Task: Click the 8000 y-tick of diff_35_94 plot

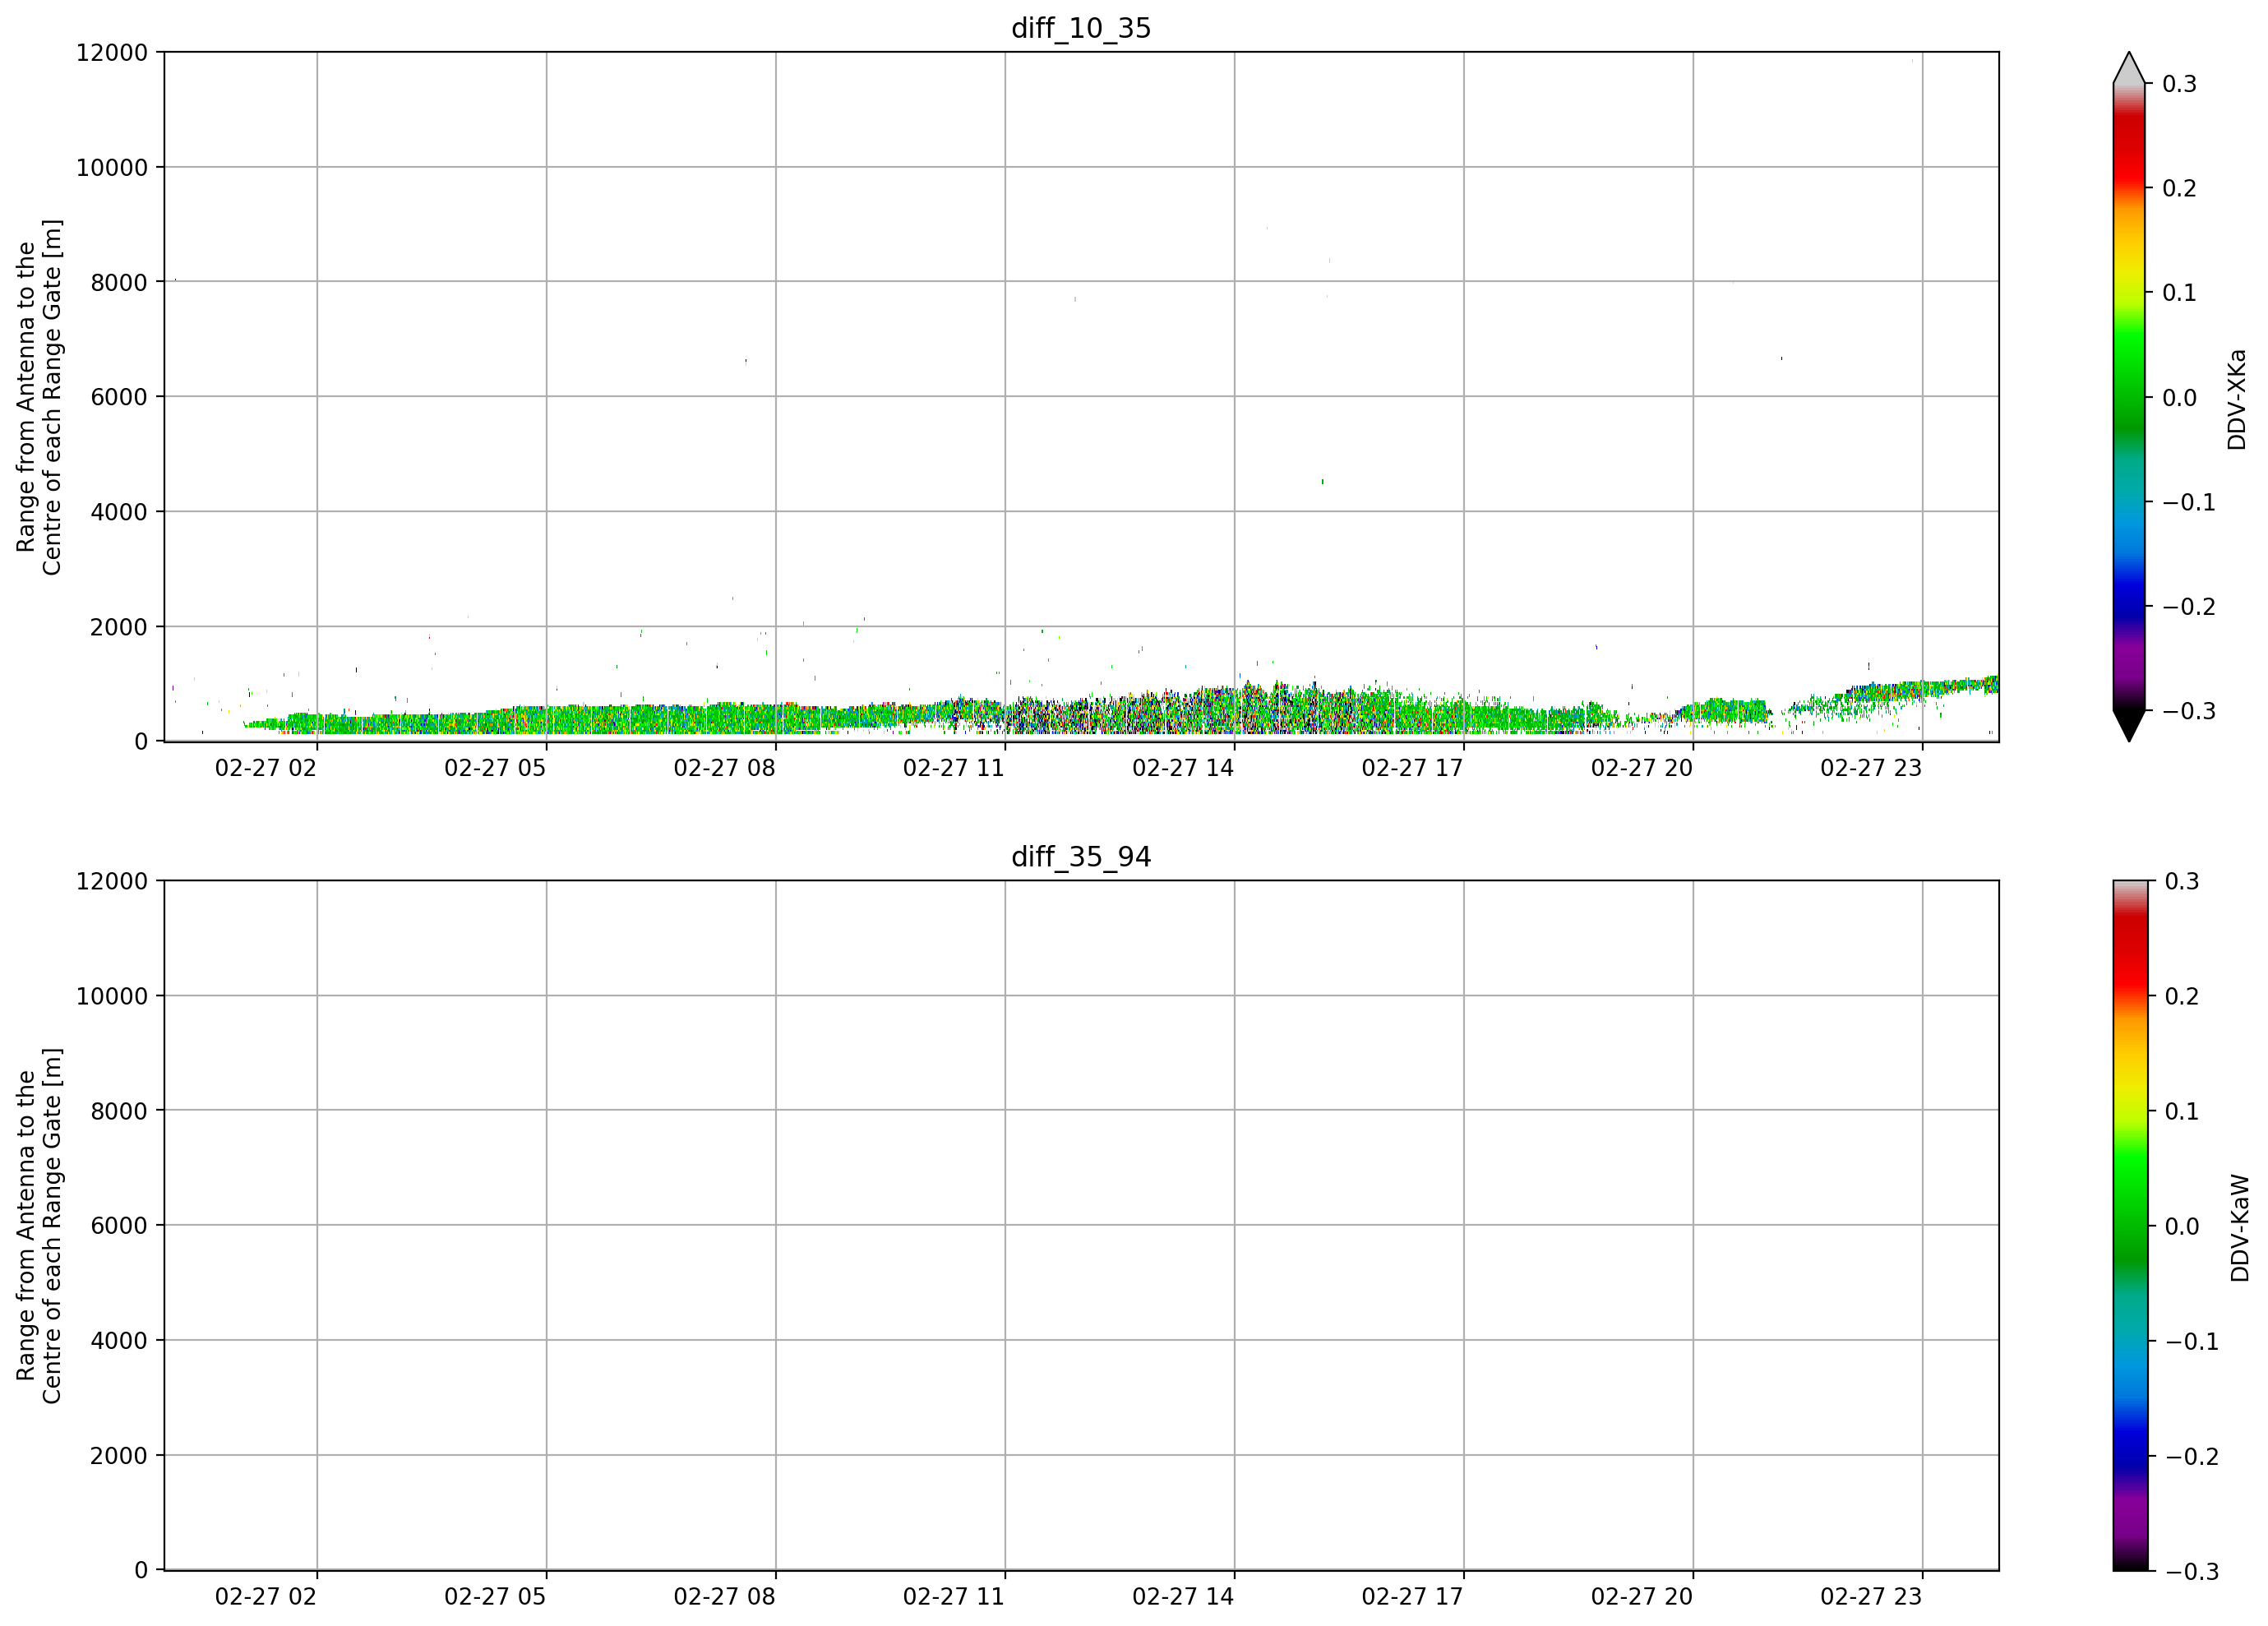Action: (119, 1111)
